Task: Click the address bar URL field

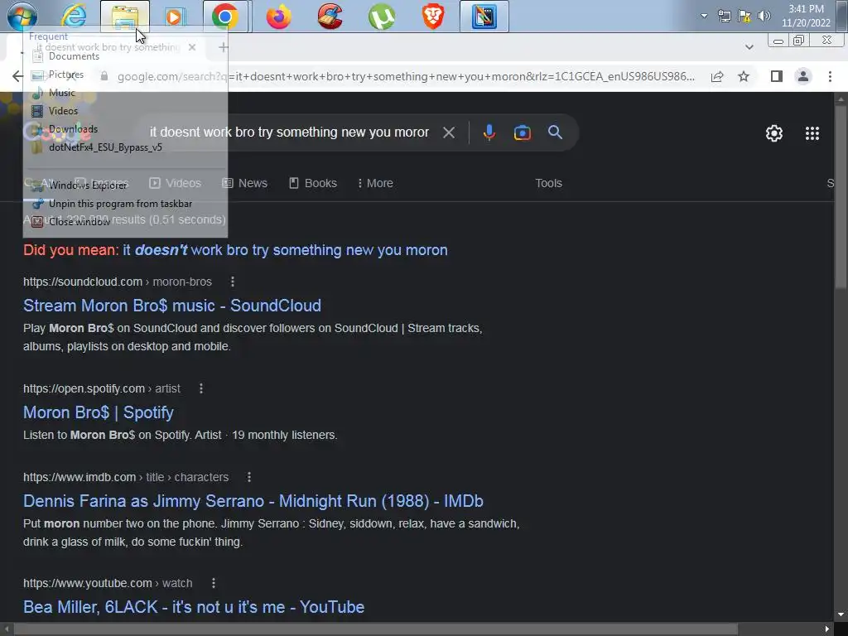Action: pyautogui.click(x=406, y=77)
